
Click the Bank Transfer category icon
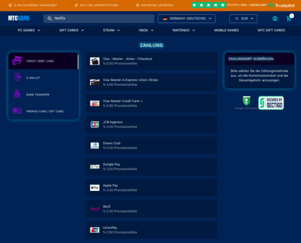17,94
